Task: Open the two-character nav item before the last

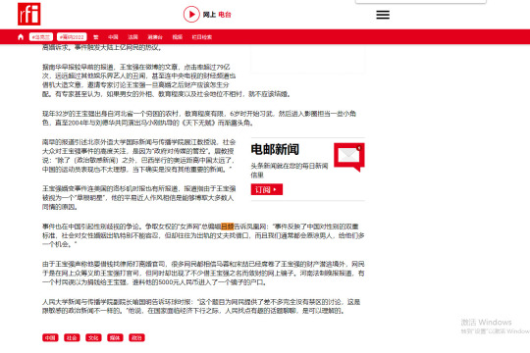Action: 178,37
